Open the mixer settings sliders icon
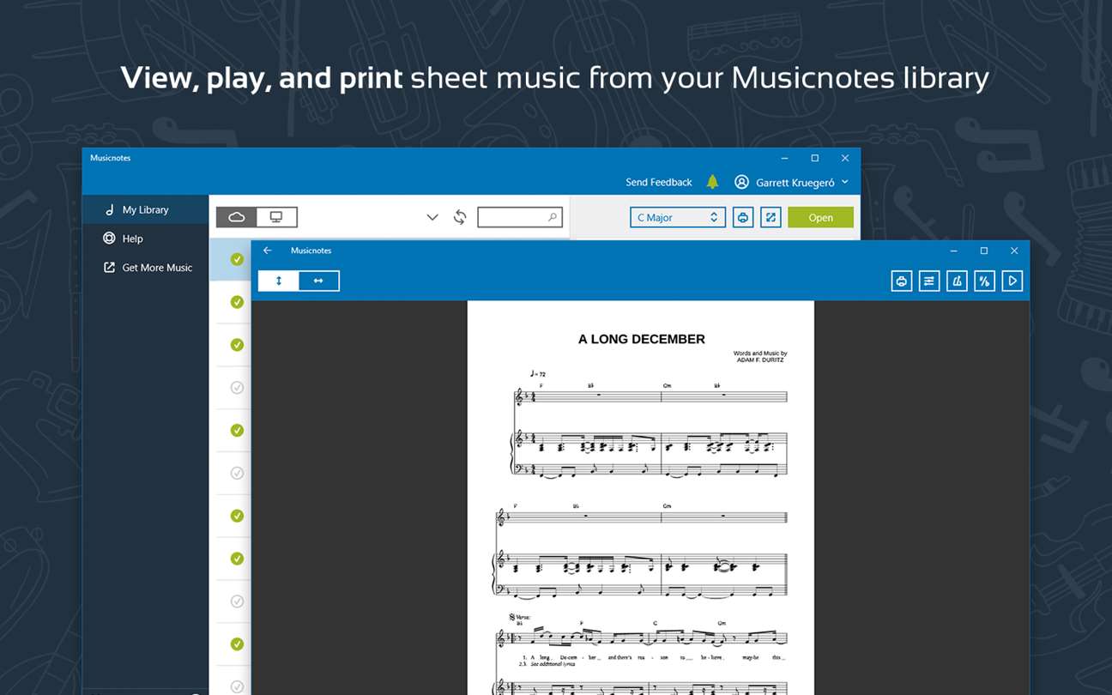Screen dimensions: 1112x695 pos(929,281)
